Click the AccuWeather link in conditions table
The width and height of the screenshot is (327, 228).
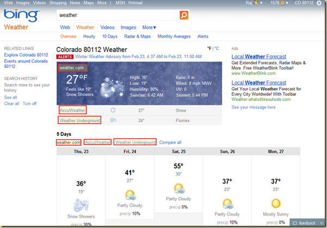72,110
